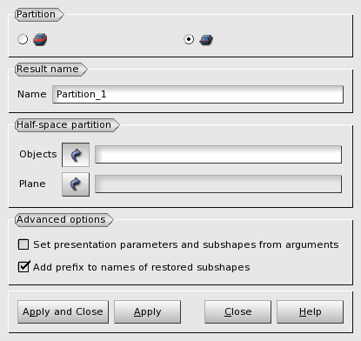The height and width of the screenshot is (341, 361).
Task: Focus the Objects selection text field
Action: click(x=218, y=155)
